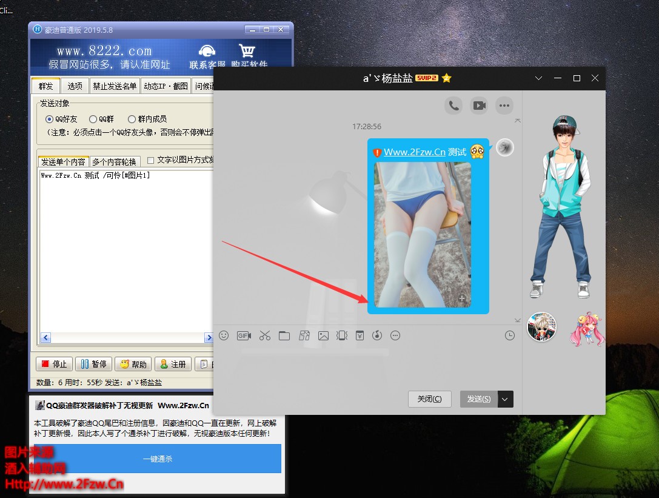Viewport: 659px width, 498px height.
Task: Expand the send options dropdown arrow
Action: 505,399
